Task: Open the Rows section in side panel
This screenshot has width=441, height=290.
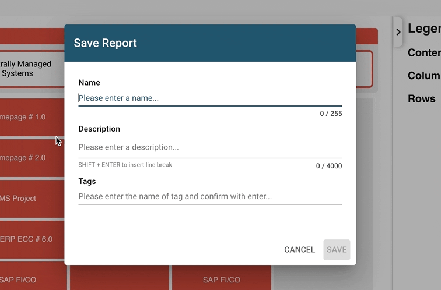Action: [422, 99]
